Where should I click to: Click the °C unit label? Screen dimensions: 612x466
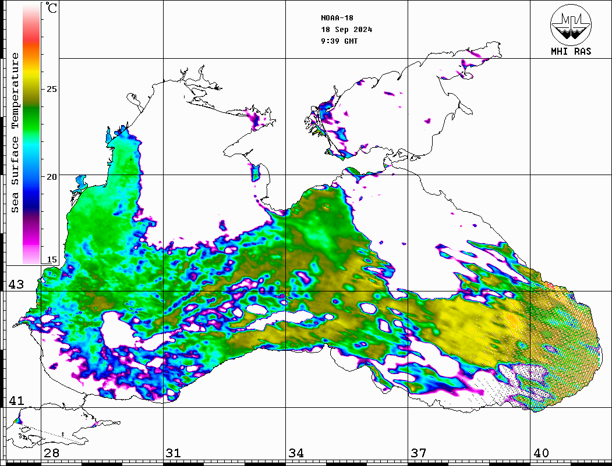[51, 8]
